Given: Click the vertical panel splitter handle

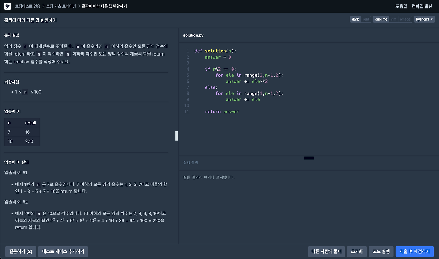Looking at the screenshot, I should click(x=176, y=136).
